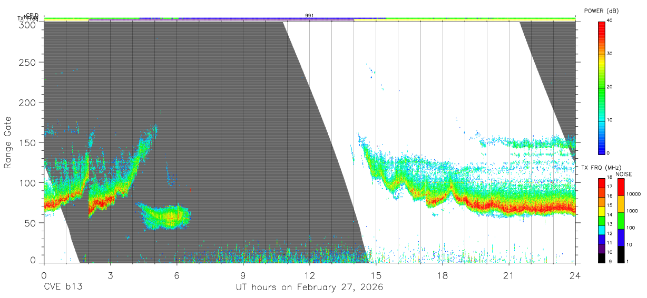Click the red top of POWER color bar
The height and width of the screenshot is (298, 647).
click(x=602, y=29)
